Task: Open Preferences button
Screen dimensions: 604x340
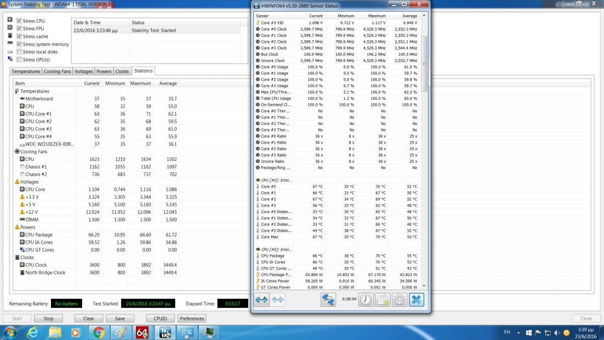Action: click(x=192, y=318)
